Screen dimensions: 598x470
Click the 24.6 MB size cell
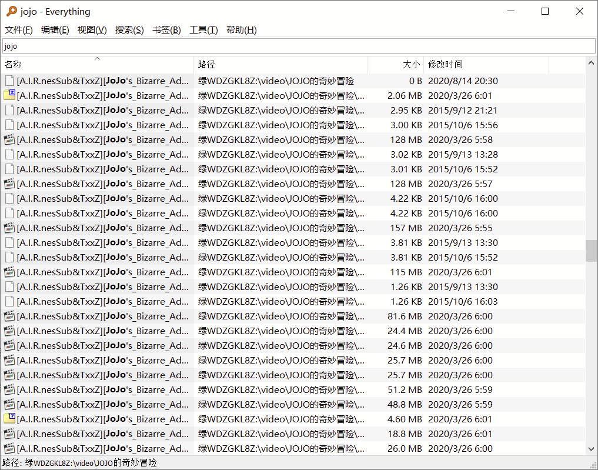(405, 346)
